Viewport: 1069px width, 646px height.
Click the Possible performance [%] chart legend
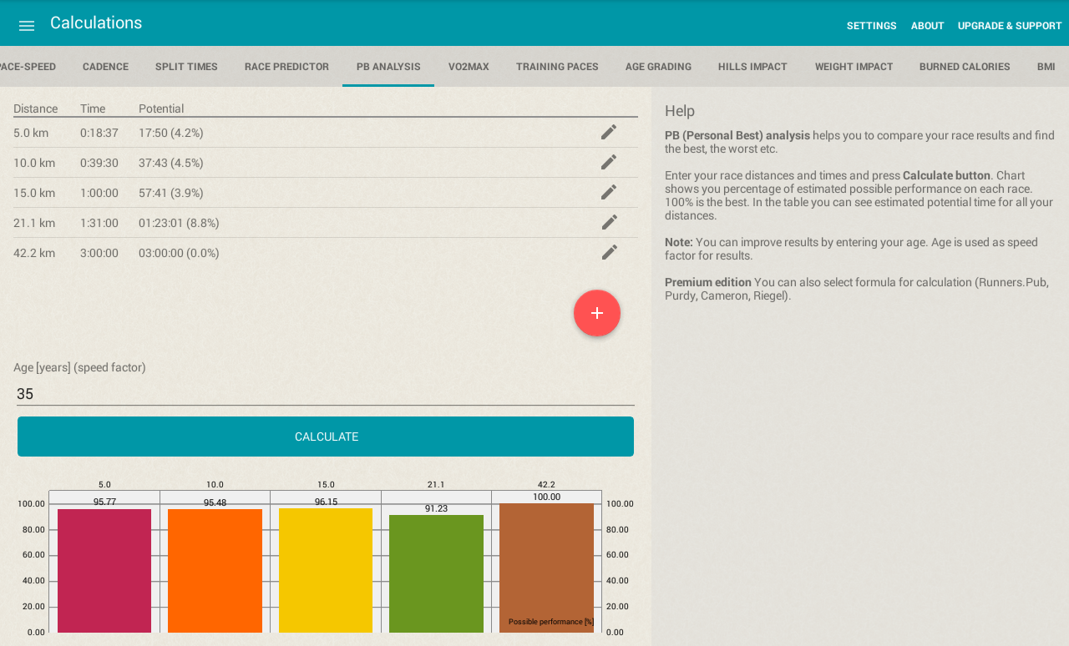(551, 622)
